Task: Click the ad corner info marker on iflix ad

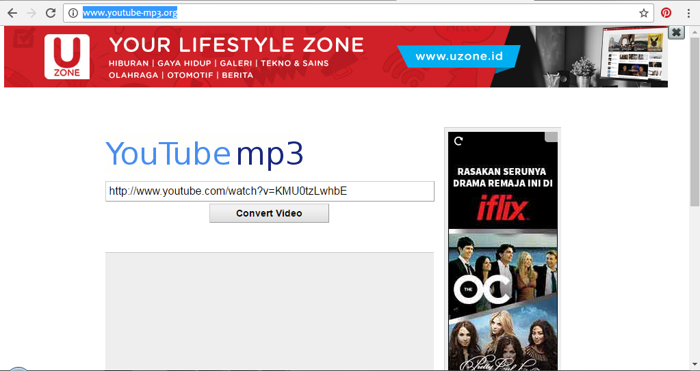Action: coord(551,137)
